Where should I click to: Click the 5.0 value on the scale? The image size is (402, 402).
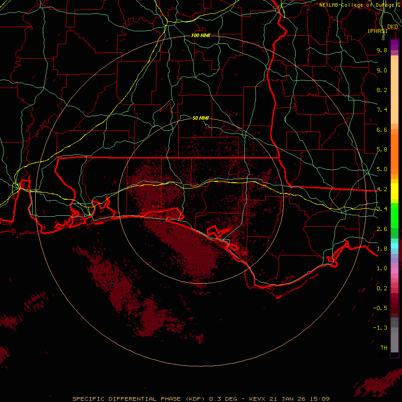[382, 169]
